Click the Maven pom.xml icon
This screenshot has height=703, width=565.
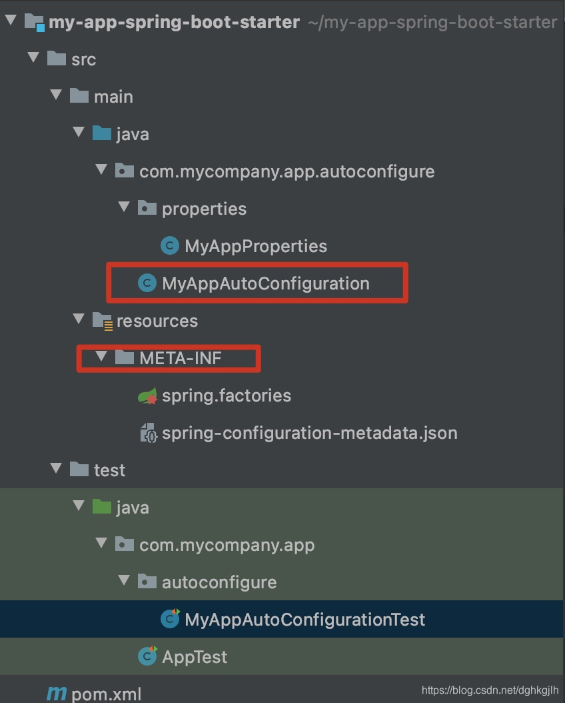coord(57,694)
